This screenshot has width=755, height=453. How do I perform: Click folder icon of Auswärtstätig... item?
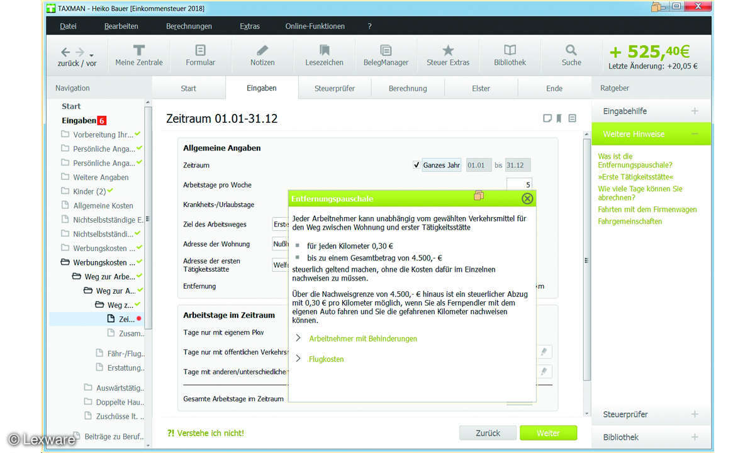click(88, 388)
